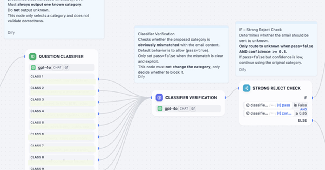Select the Strong Reject Check if-else icon
Viewport: 325px width, 170px height.
coord(246,88)
